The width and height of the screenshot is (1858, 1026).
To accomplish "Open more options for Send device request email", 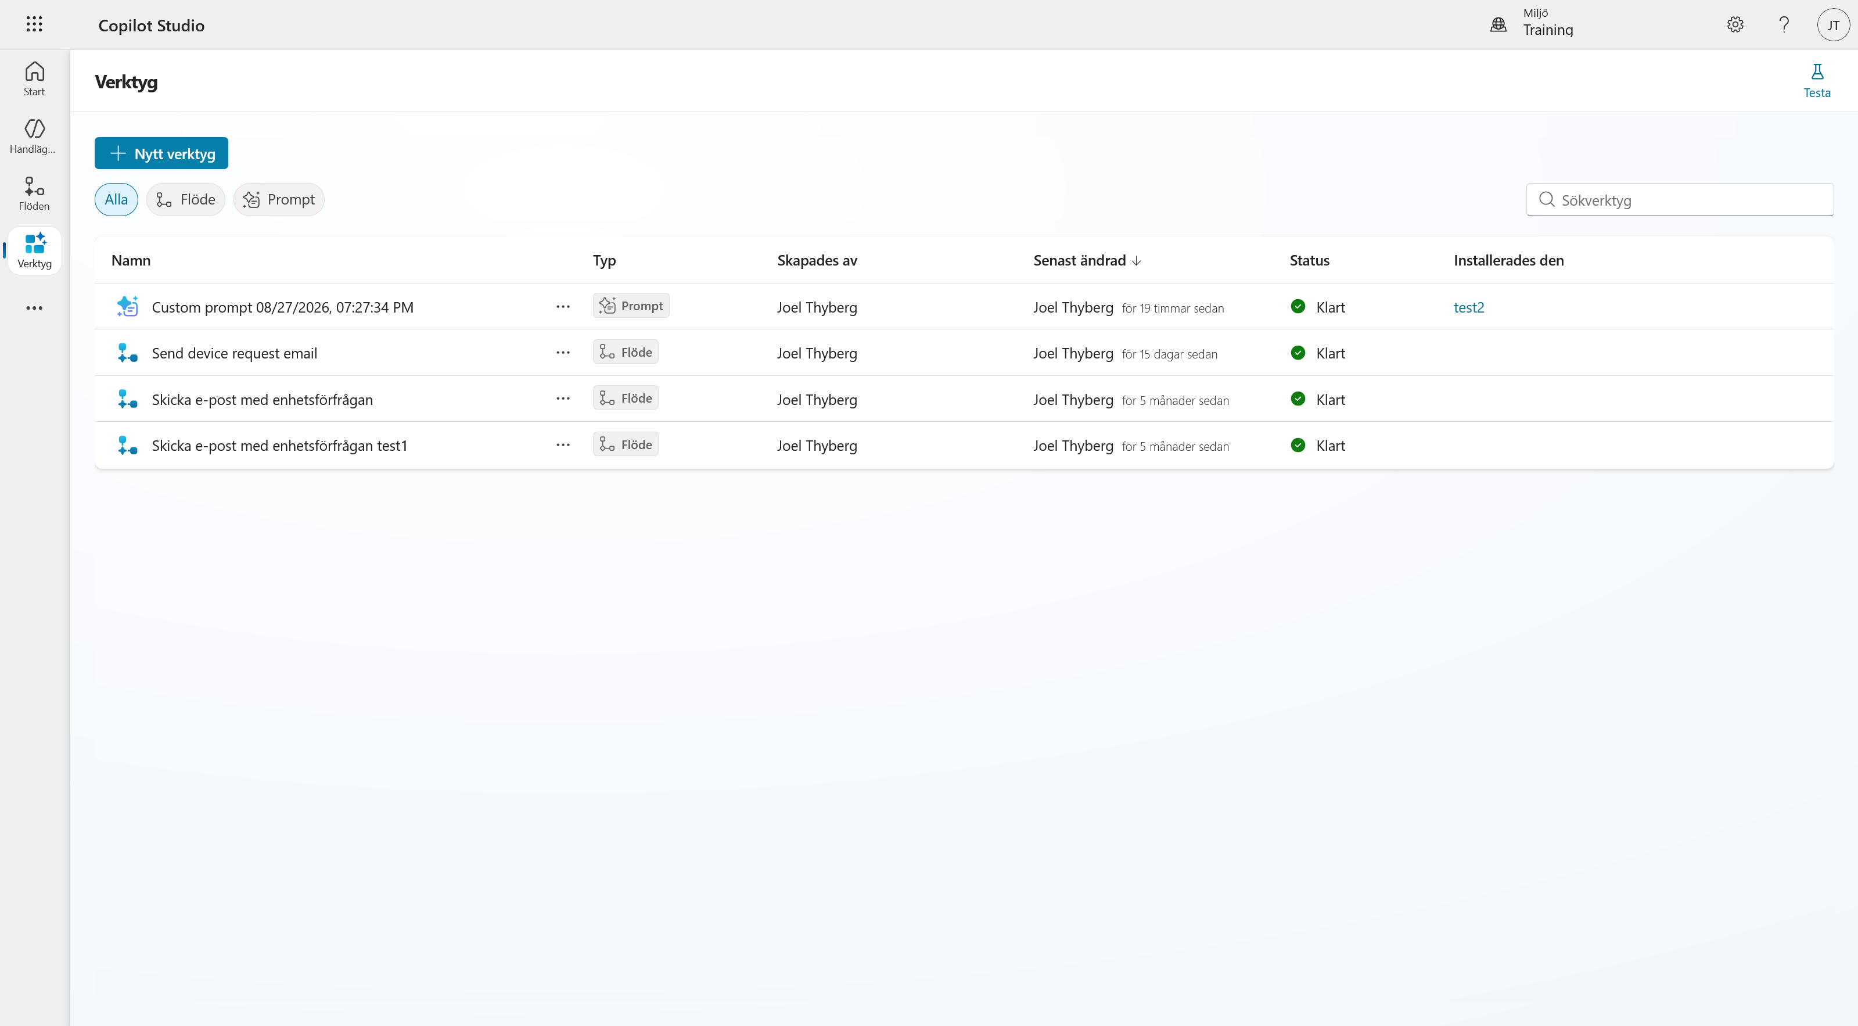I will (x=563, y=353).
